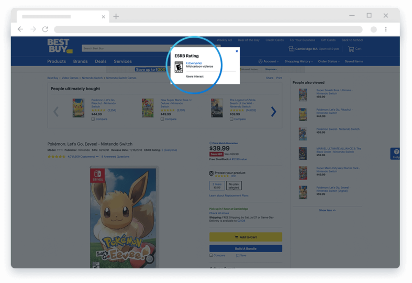Image resolution: width=412 pixels, height=283 pixels.
Task: Open the Help tab on right edge
Action: [395, 154]
